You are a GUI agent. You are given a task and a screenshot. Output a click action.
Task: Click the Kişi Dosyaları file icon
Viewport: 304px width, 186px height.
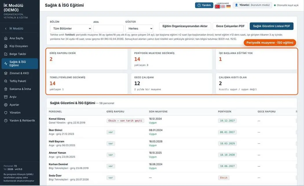pyautogui.click(x=6, y=46)
